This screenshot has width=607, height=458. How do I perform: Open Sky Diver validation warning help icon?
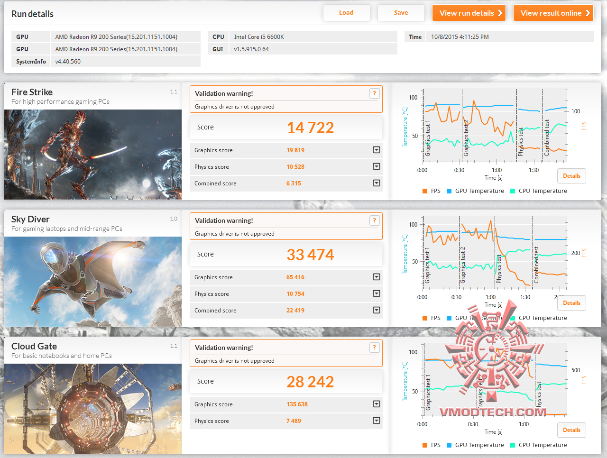(375, 220)
